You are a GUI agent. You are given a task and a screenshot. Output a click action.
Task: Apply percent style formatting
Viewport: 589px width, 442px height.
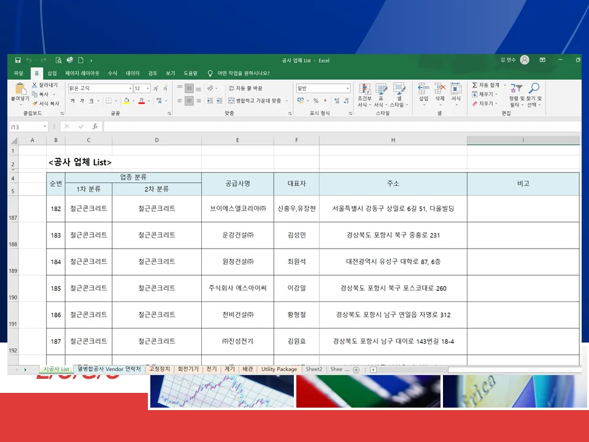316,101
